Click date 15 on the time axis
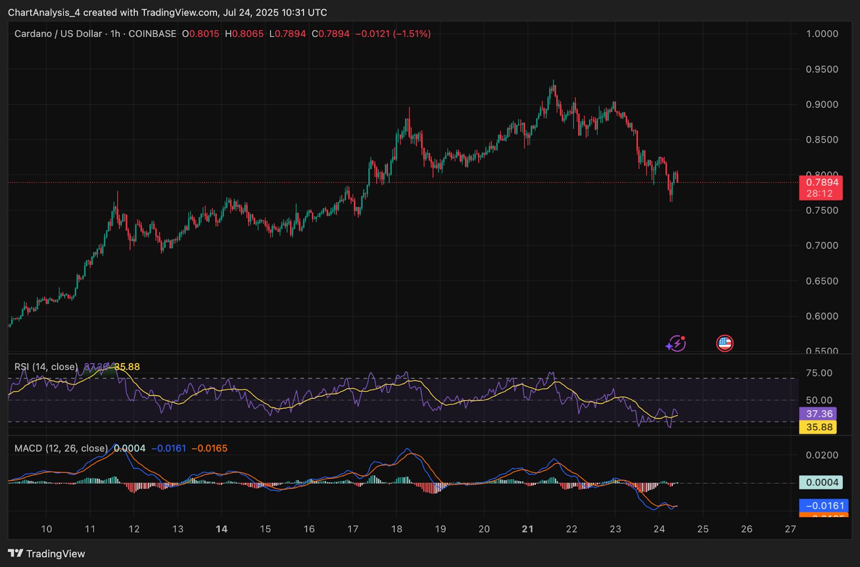Image resolution: width=860 pixels, height=567 pixels. pos(266,529)
